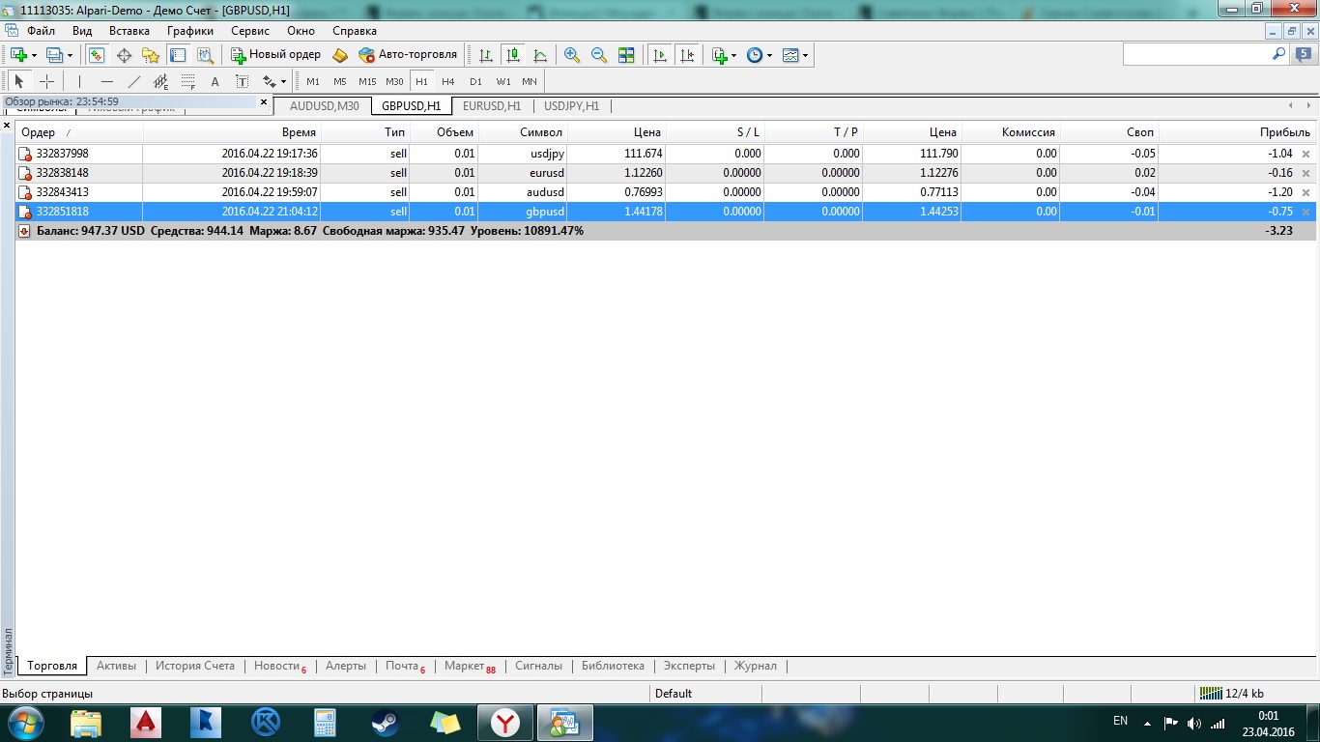
Task: Open the Profiles toolbar icon
Action: click(54, 55)
